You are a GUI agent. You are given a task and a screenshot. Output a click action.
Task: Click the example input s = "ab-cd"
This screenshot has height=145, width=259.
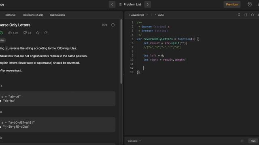(11, 97)
